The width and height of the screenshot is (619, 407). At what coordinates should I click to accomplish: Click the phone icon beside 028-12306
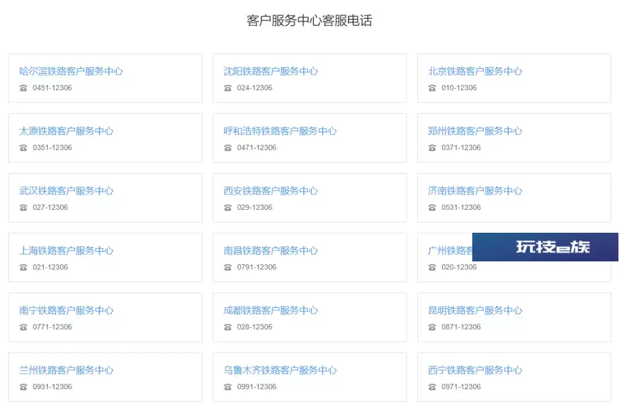tap(228, 327)
